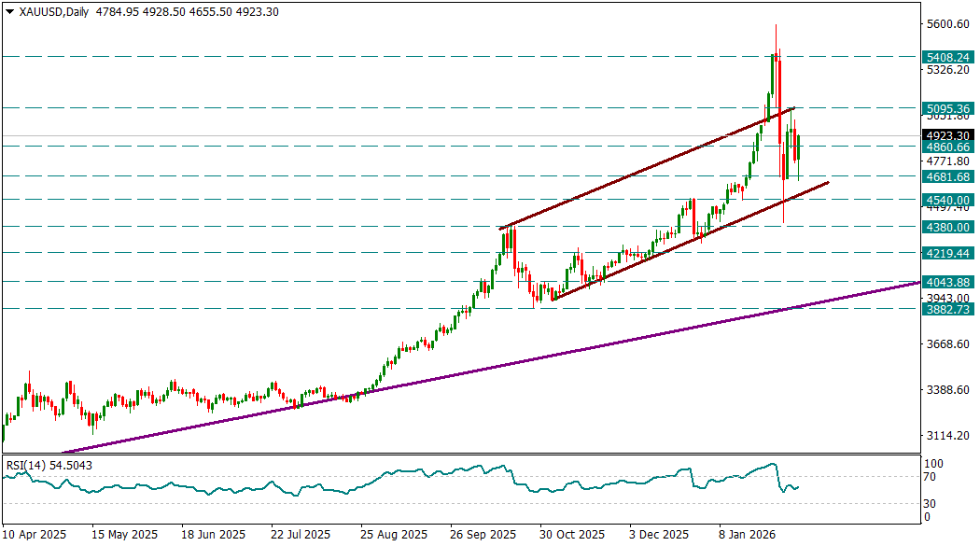Click the 26 Sep 2025 date label

(483, 535)
